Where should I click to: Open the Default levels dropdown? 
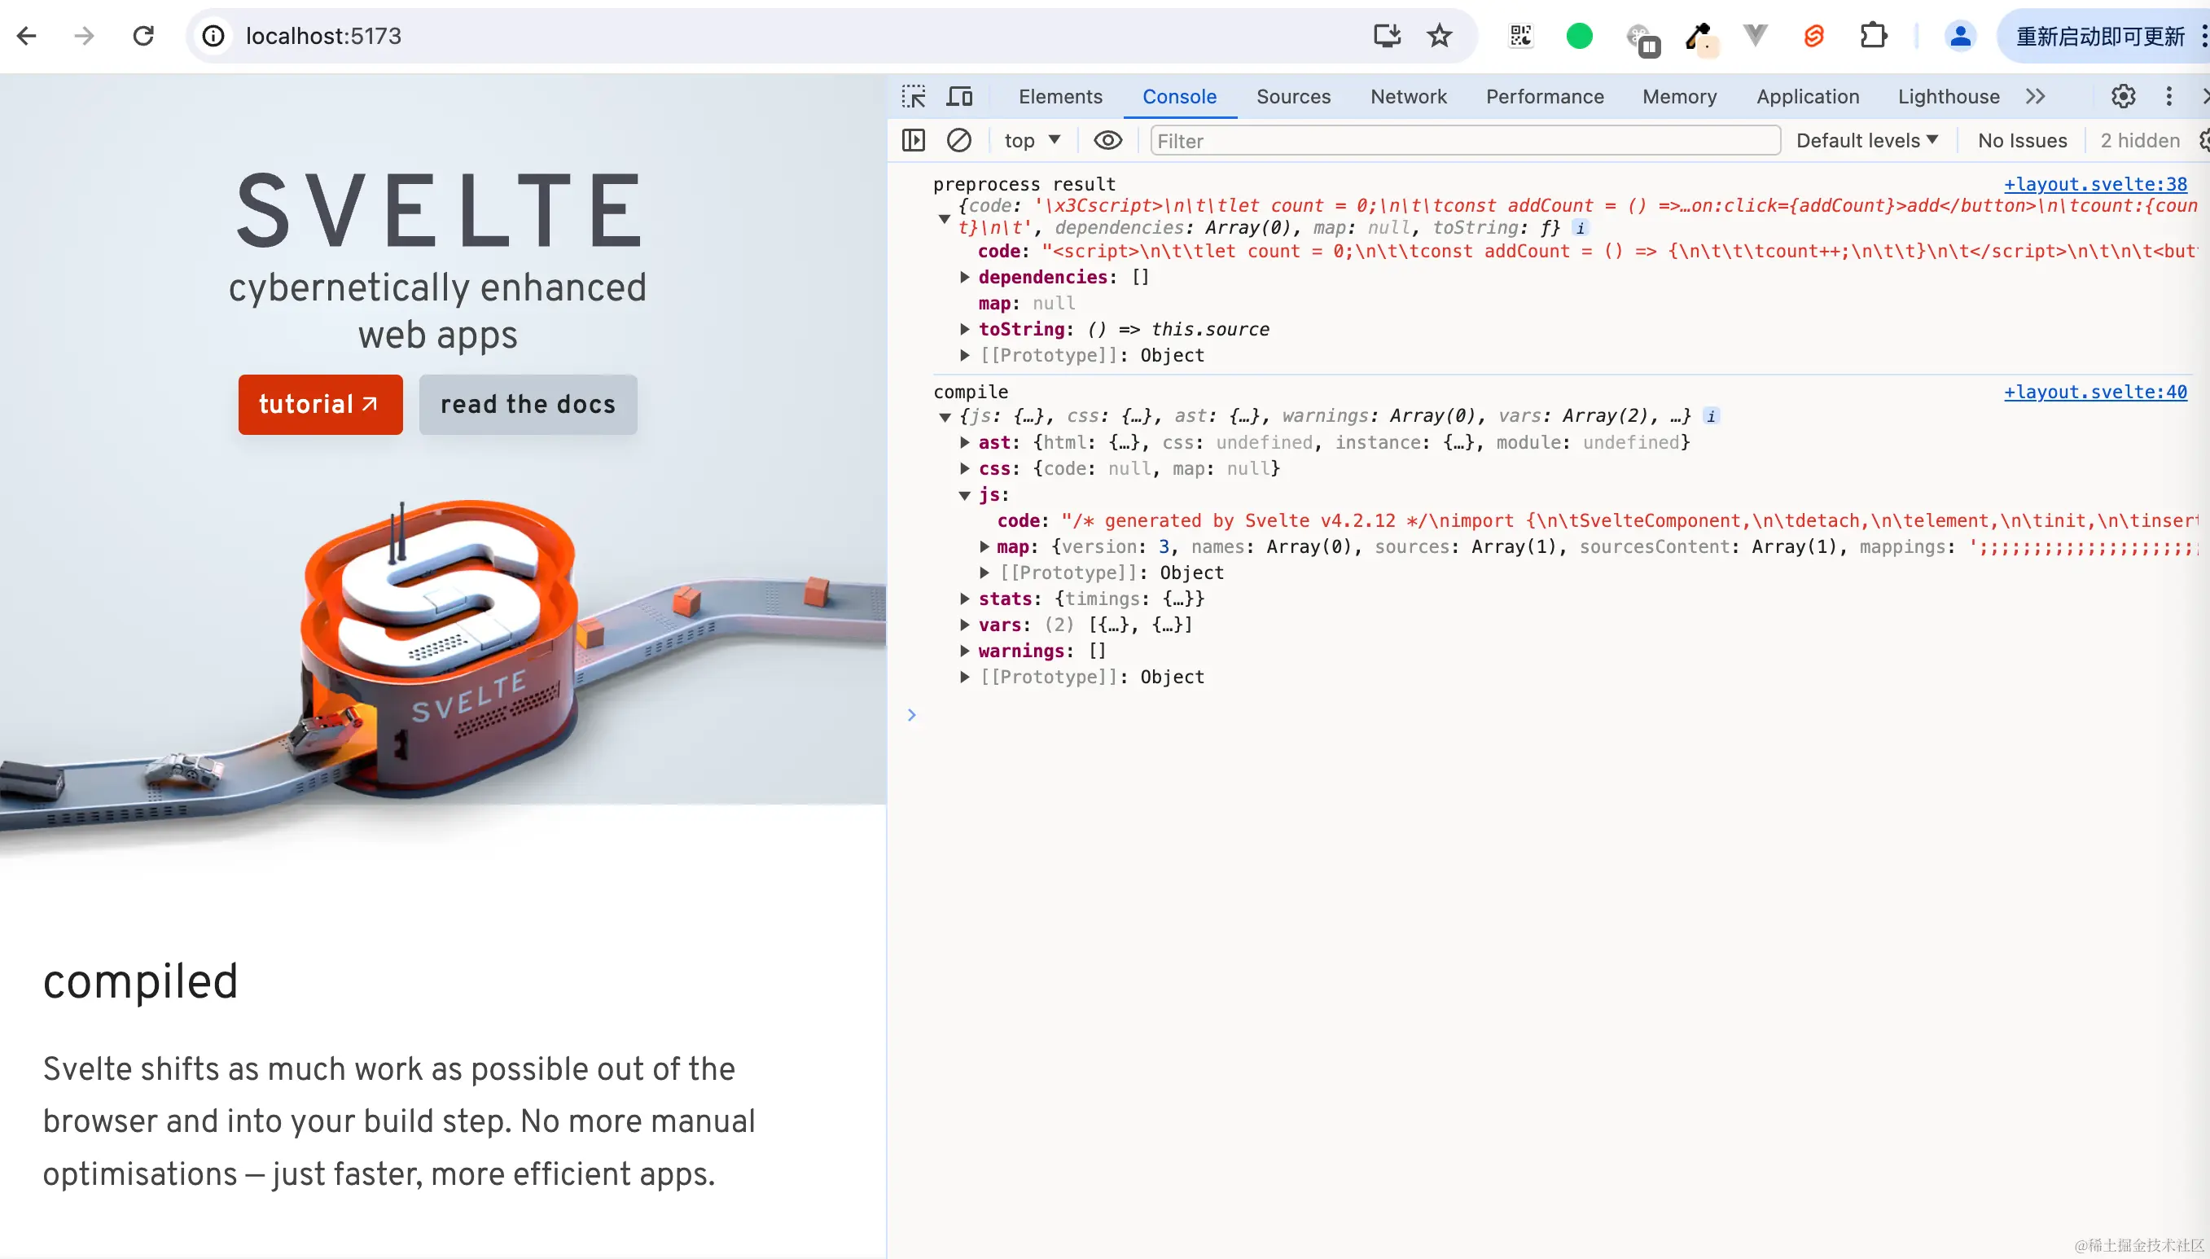[1866, 140]
